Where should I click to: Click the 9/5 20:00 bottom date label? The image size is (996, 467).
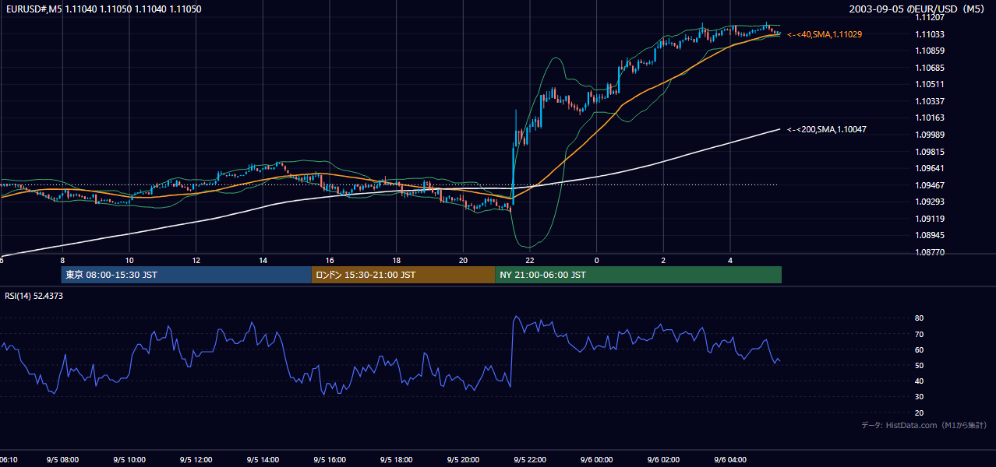[x=464, y=460]
